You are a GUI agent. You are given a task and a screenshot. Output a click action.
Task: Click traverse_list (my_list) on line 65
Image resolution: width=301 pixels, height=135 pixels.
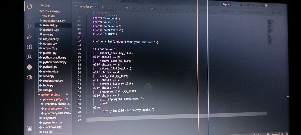coord(118,91)
